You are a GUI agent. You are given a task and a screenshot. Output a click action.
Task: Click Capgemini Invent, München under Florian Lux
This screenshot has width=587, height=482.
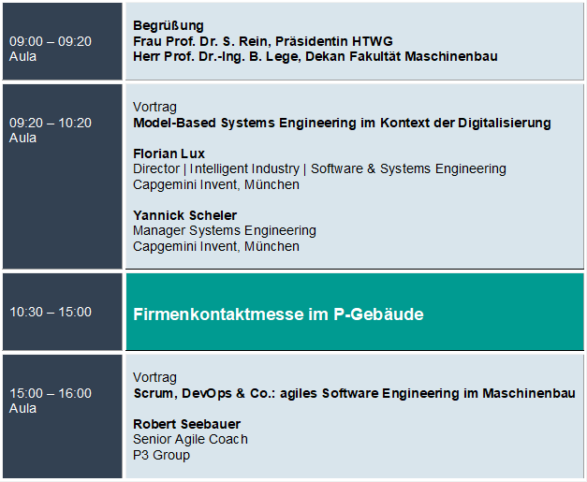coord(216,184)
